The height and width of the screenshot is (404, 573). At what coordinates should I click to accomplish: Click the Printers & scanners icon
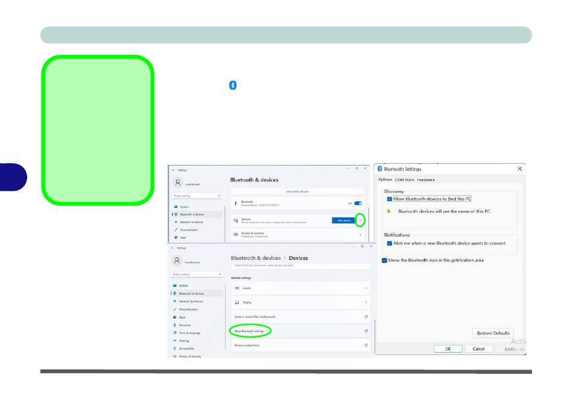tap(235, 234)
